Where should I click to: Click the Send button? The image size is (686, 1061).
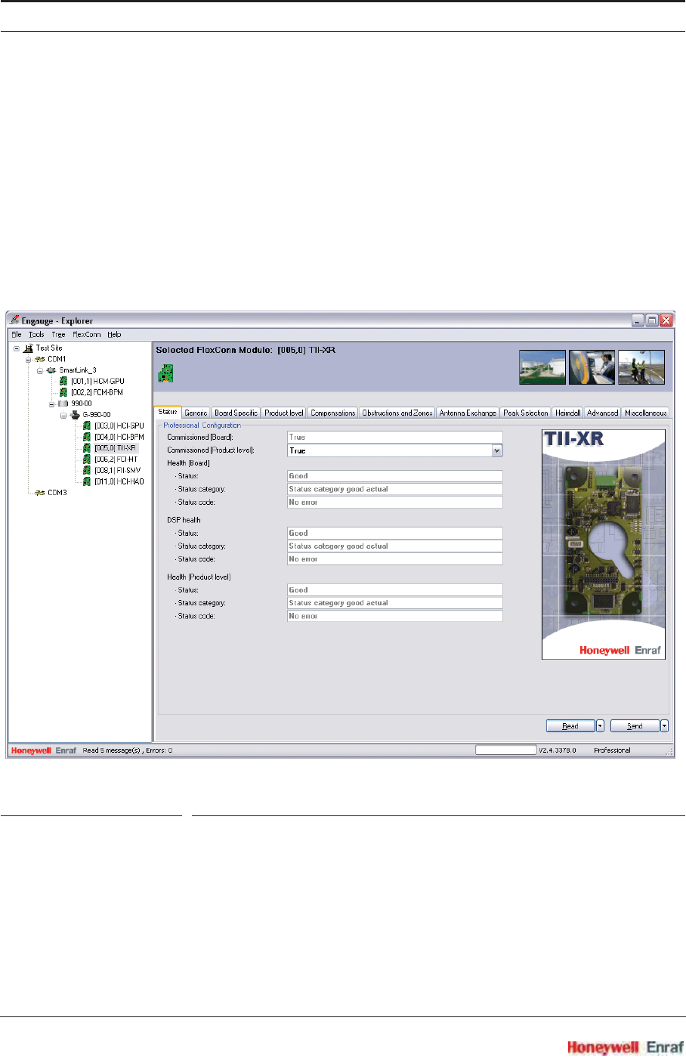pyautogui.click(x=635, y=725)
